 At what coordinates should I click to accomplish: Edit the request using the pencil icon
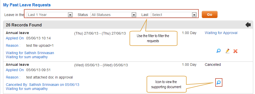pyautogui.click(x=228, y=51)
